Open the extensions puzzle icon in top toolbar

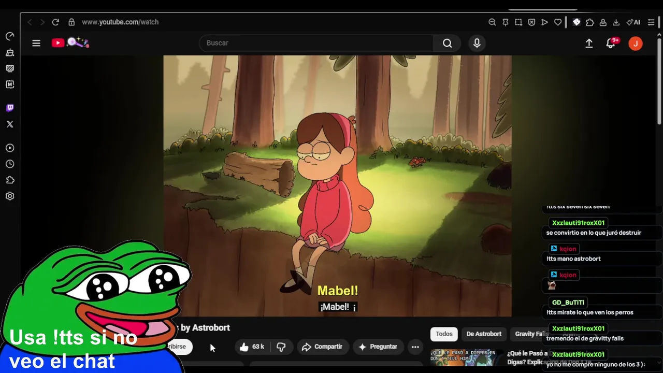(x=589, y=22)
